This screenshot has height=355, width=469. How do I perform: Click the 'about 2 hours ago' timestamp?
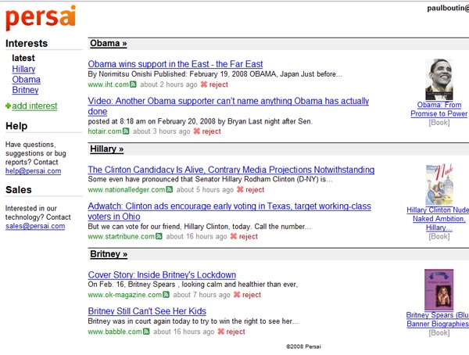169,84
